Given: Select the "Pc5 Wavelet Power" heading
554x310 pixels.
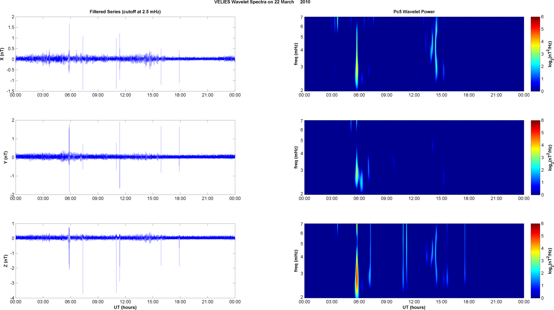Looking at the screenshot, I should click(414, 12).
